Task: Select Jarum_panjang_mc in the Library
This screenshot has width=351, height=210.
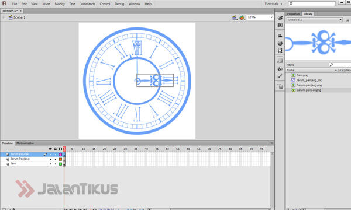Action: [309, 80]
